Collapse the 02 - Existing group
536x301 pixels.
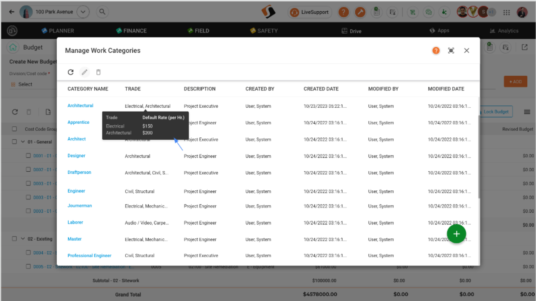click(23, 239)
